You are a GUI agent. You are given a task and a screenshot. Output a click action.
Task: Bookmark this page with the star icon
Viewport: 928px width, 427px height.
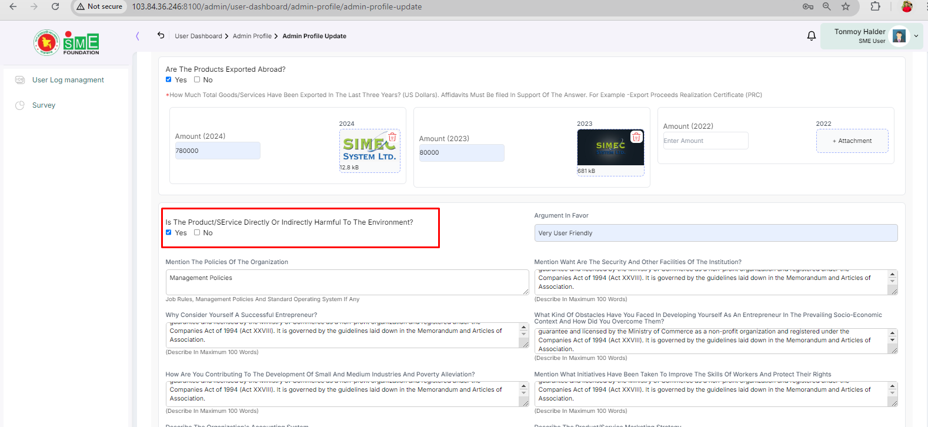[846, 6]
